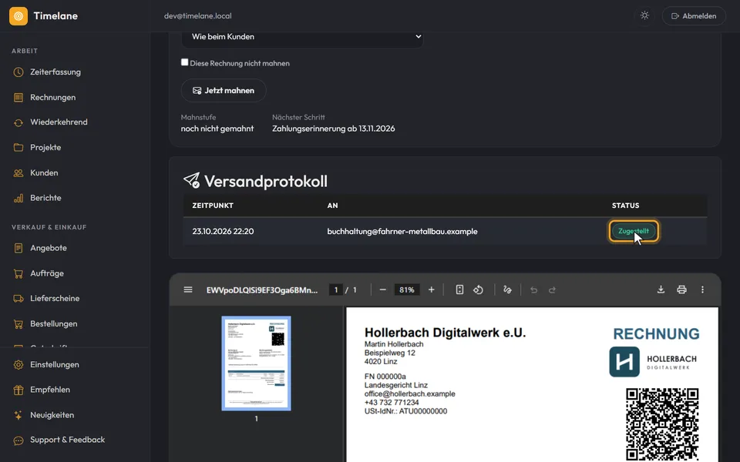
Task: Click the Empfehlen gift icon
Action: tap(18, 390)
